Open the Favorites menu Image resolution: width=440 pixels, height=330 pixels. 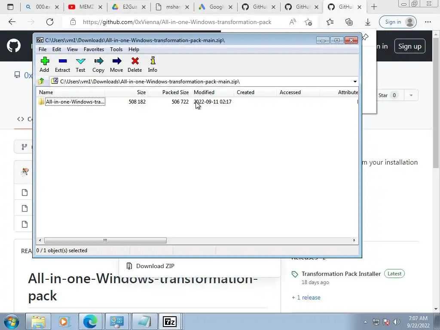94,49
